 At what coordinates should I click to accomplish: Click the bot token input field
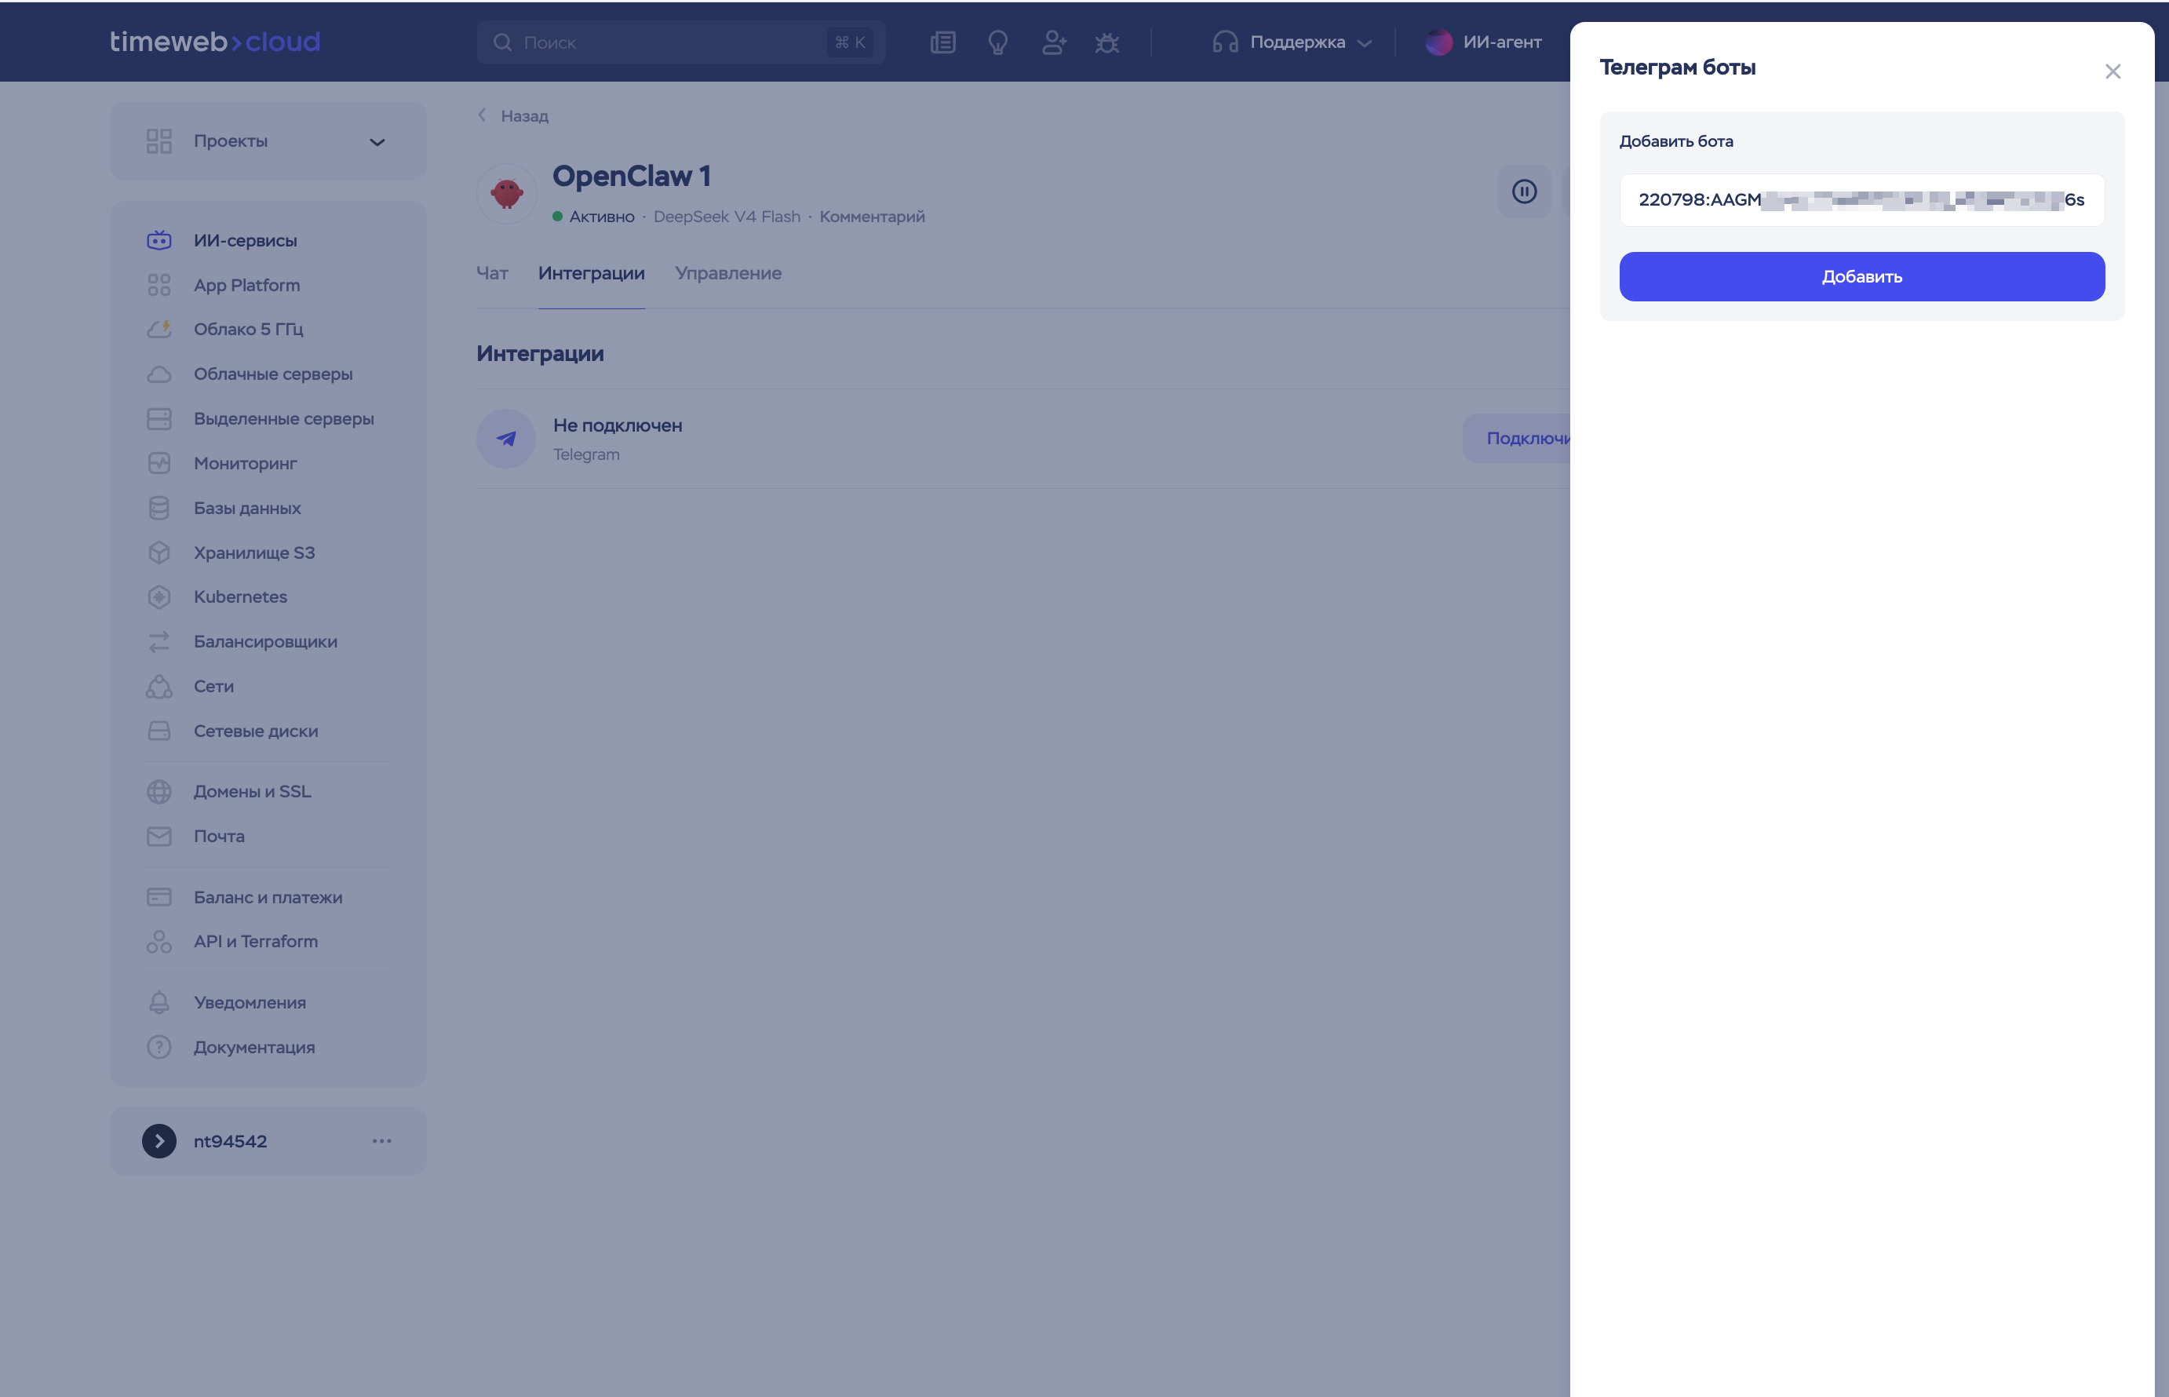pyautogui.click(x=1861, y=199)
